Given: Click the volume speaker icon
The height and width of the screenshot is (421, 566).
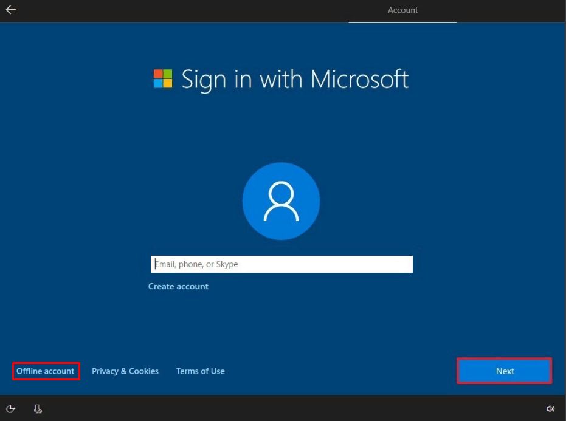Looking at the screenshot, I should coord(551,409).
